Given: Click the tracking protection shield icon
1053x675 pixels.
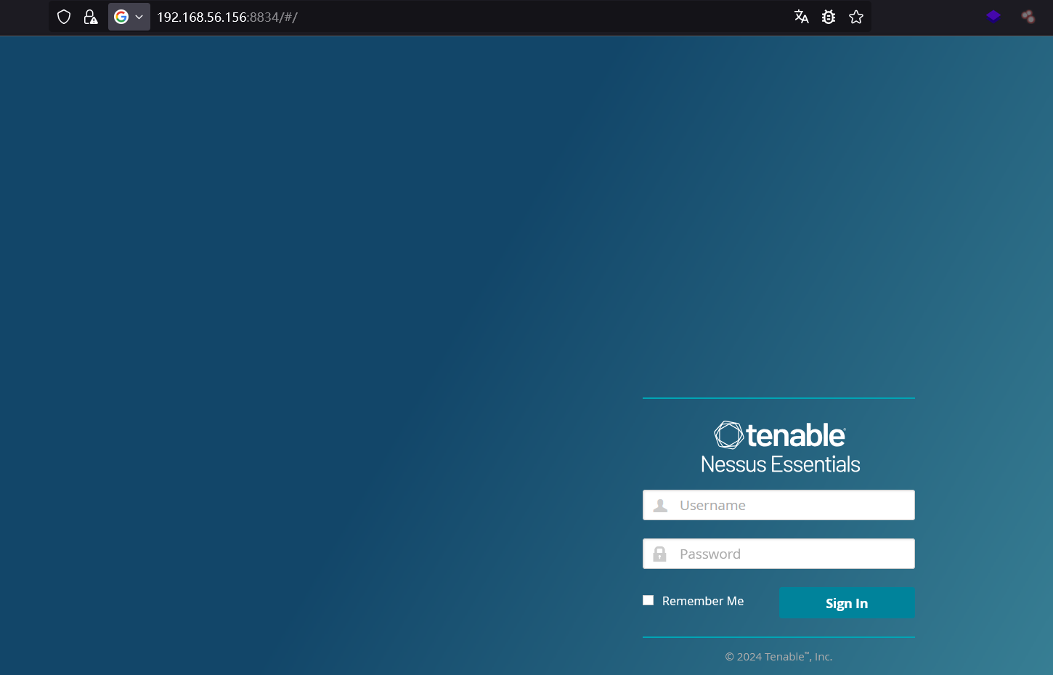Looking at the screenshot, I should pos(64,17).
